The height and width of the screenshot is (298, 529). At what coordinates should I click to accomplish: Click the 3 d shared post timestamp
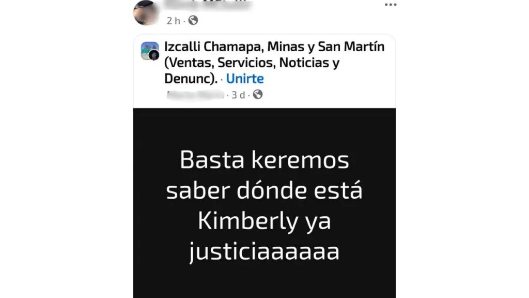[238, 95]
